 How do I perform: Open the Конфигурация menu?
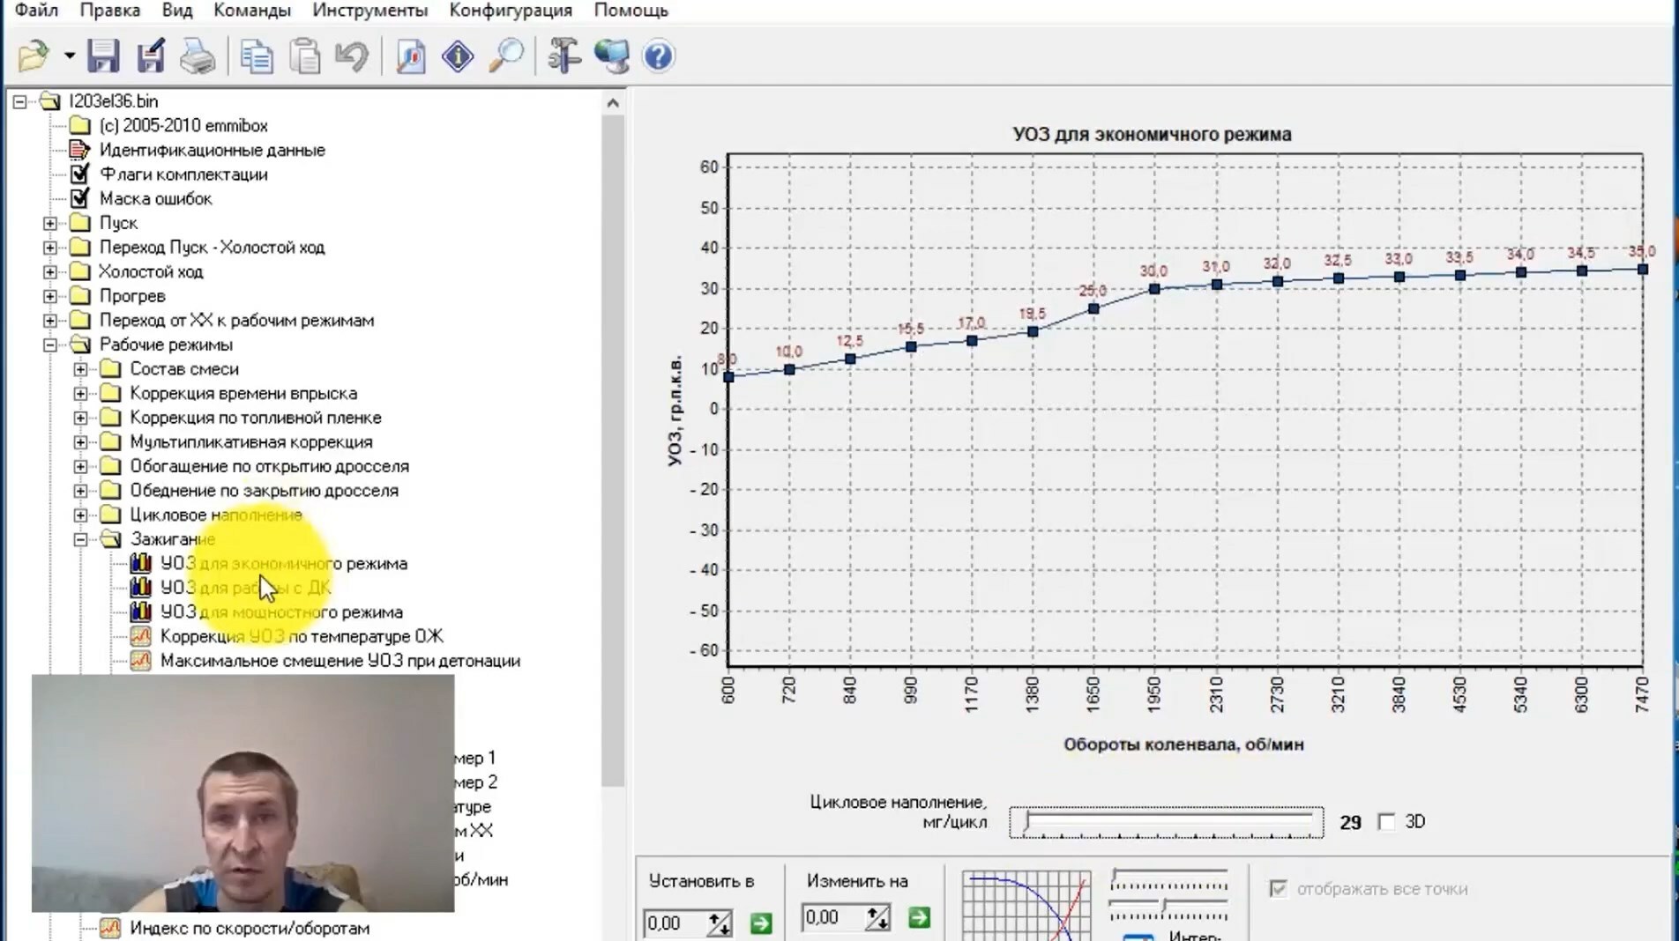click(511, 11)
